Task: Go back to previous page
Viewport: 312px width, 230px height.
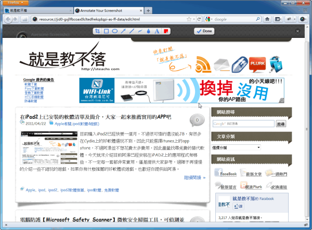Action: click(8, 19)
